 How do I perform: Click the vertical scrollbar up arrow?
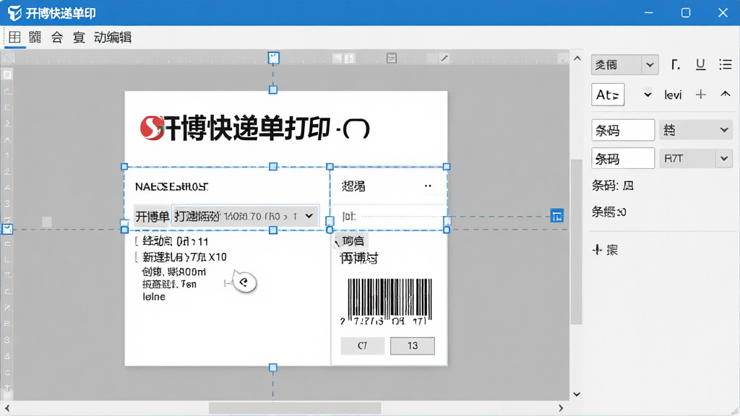pos(577,58)
